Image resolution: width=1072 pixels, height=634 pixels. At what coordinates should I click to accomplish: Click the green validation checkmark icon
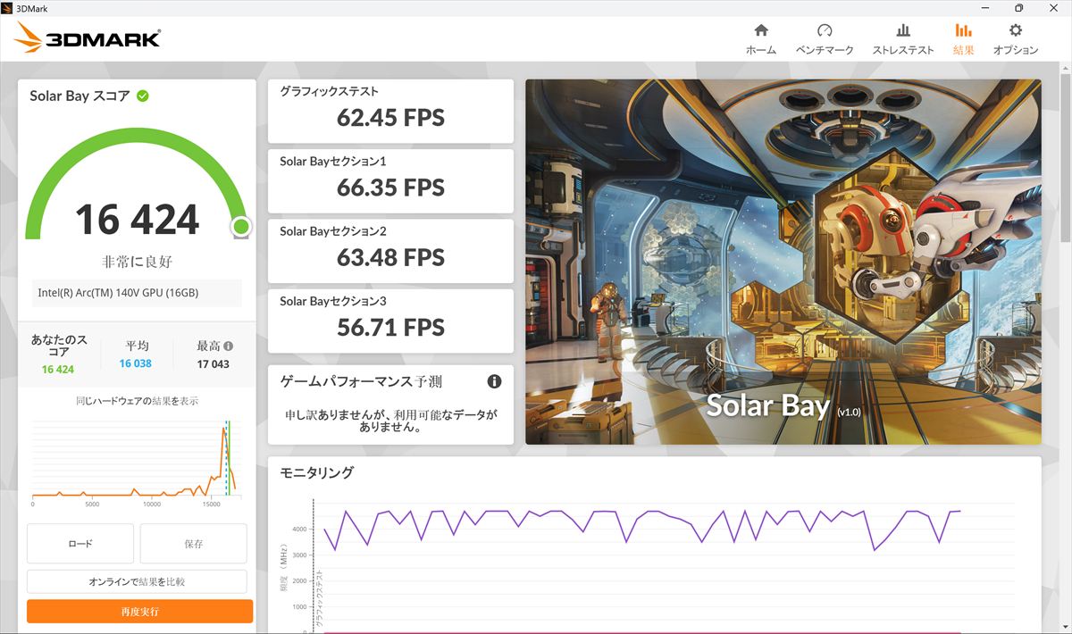click(143, 96)
